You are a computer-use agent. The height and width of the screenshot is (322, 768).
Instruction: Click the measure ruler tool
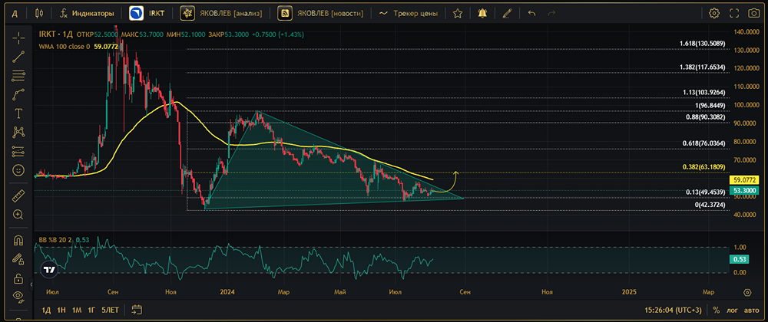(x=18, y=195)
